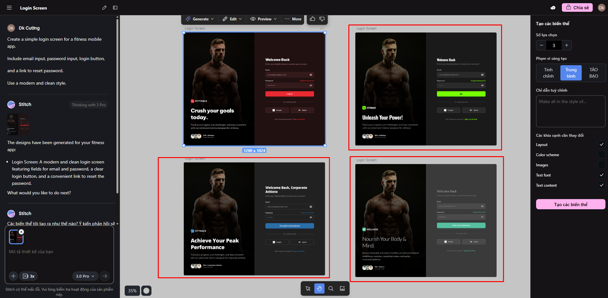Click the pencil rename project icon
The width and height of the screenshot is (608, 298).
point(104,8)
